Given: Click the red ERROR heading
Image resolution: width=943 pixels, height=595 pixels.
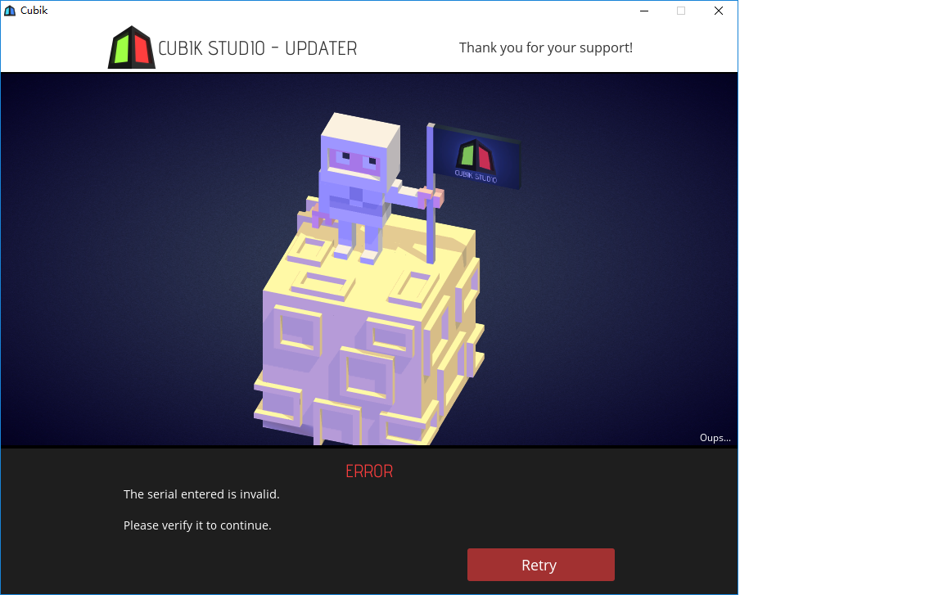Looking at the screenshot, I should click(369, 471).
